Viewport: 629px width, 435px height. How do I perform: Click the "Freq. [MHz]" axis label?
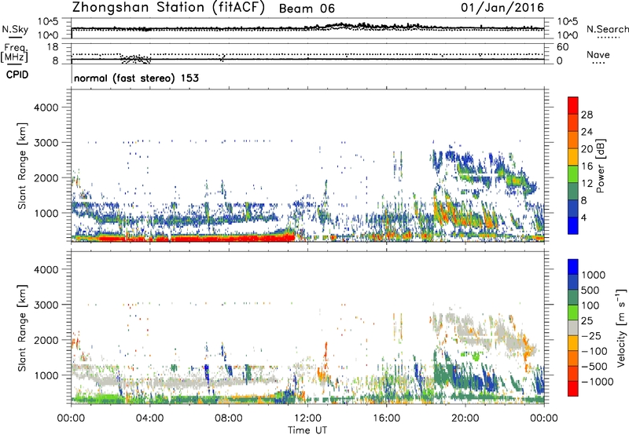15,53
